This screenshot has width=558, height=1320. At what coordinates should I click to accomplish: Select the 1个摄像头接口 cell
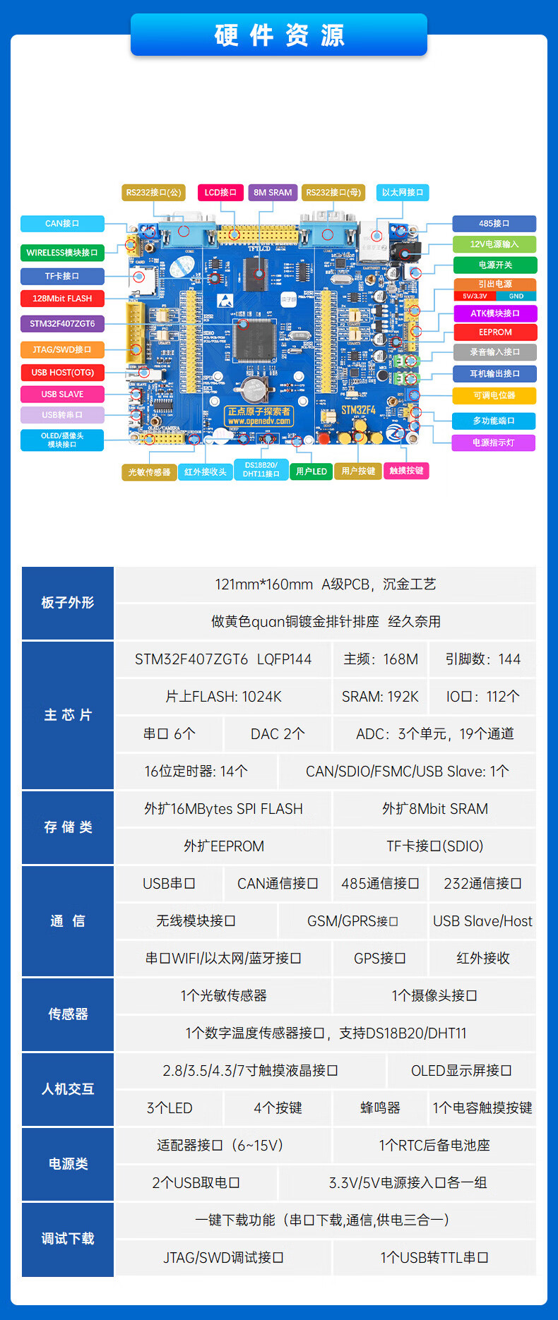point(434,996)
